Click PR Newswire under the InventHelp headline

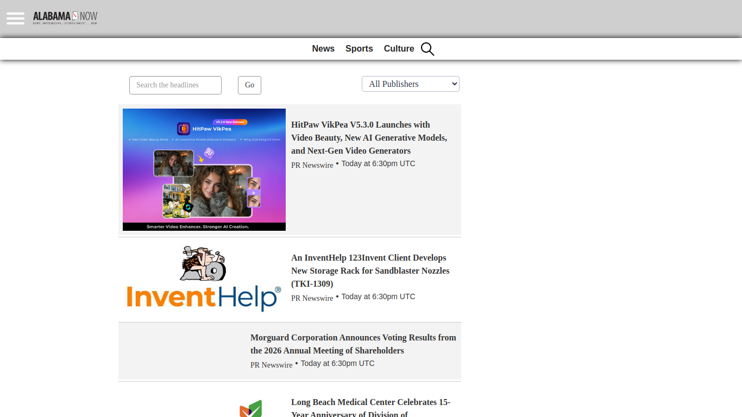(x=312, y=298)
